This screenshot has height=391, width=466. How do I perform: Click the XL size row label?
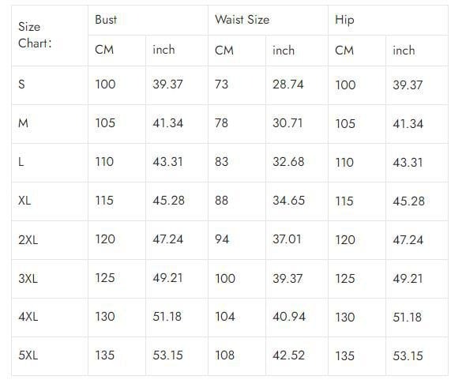click(50, 201)
